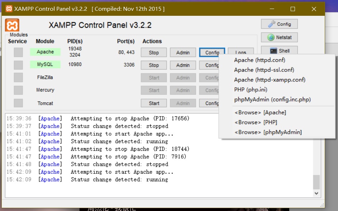This screenshot has height=211, width=338.
Task: Click the XAMPP icon in the title bar
Action: [9, 9]
